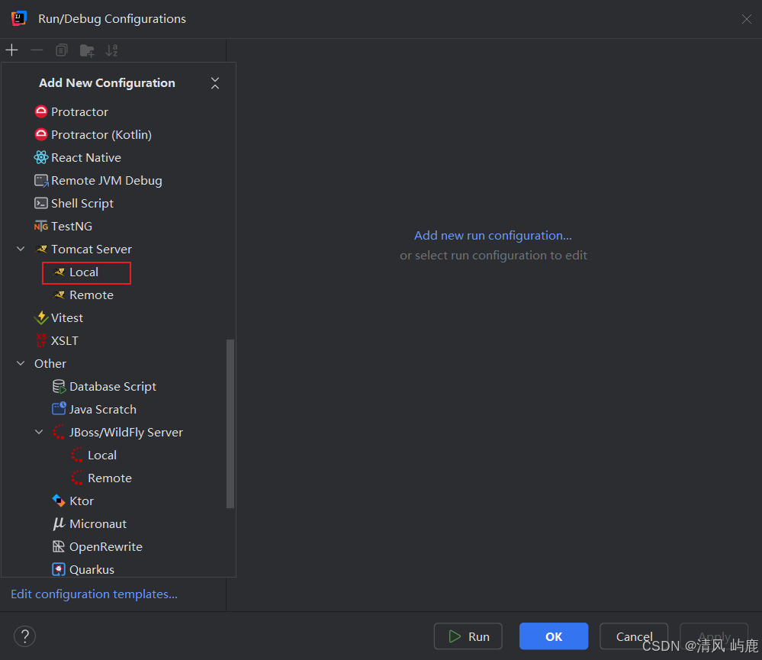Click the Cancel button
Screen dimensions: 762x660
pyautogui.click(x=634, y=636)
